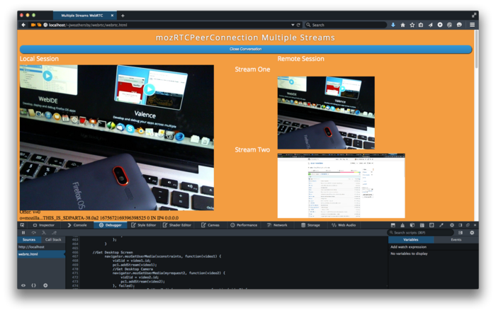Screen dimensions: 496x313
Task: Open the Network tab
Action: 277,225
